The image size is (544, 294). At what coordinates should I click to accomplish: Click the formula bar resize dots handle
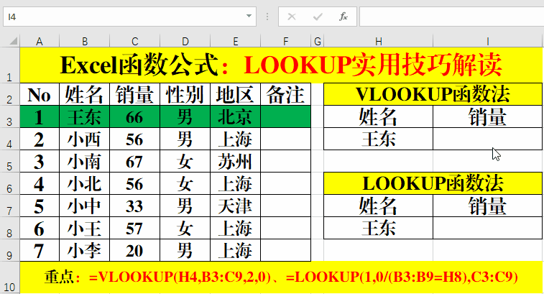tap(267, 17)
